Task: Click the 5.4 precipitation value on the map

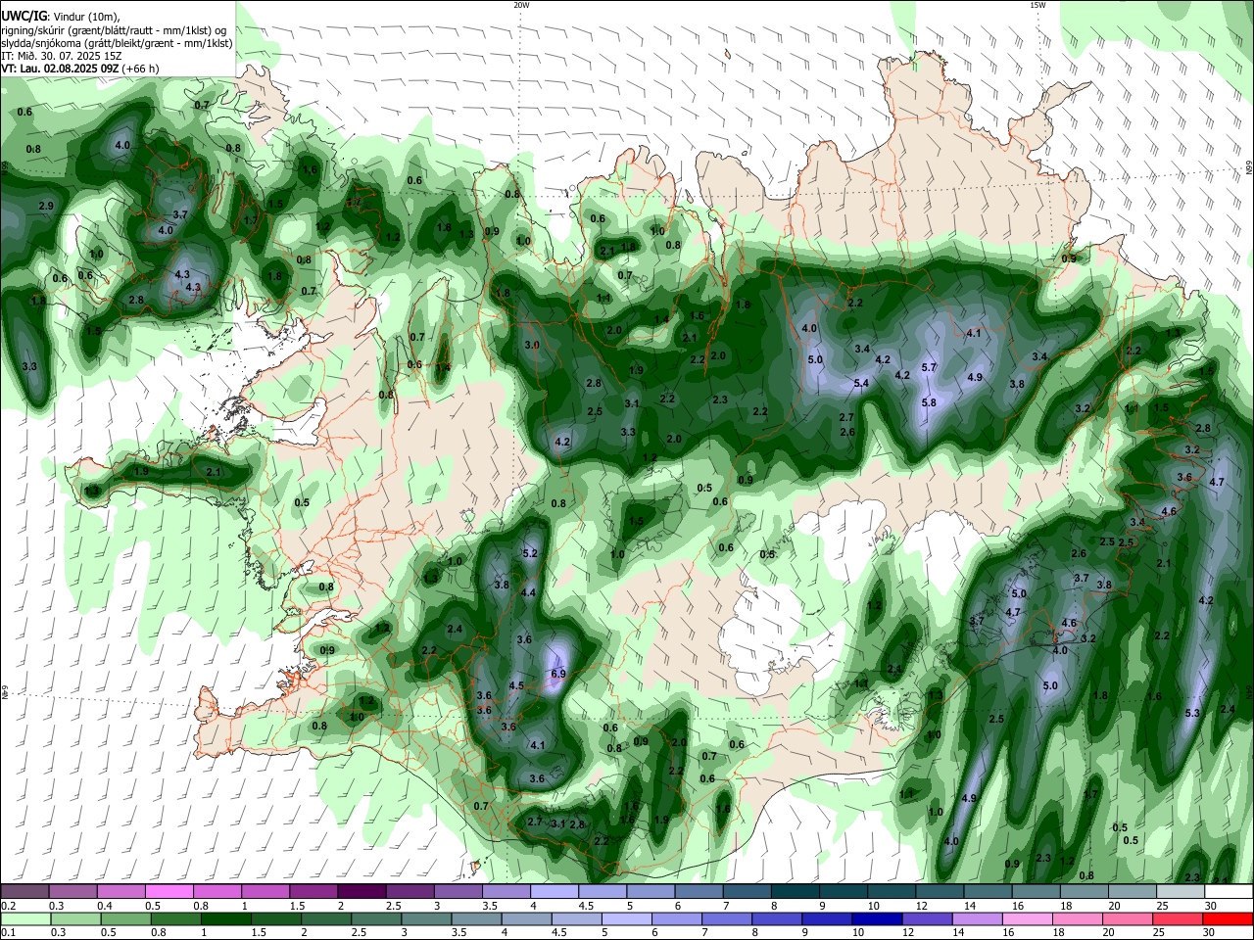Action: coord(861,383)
